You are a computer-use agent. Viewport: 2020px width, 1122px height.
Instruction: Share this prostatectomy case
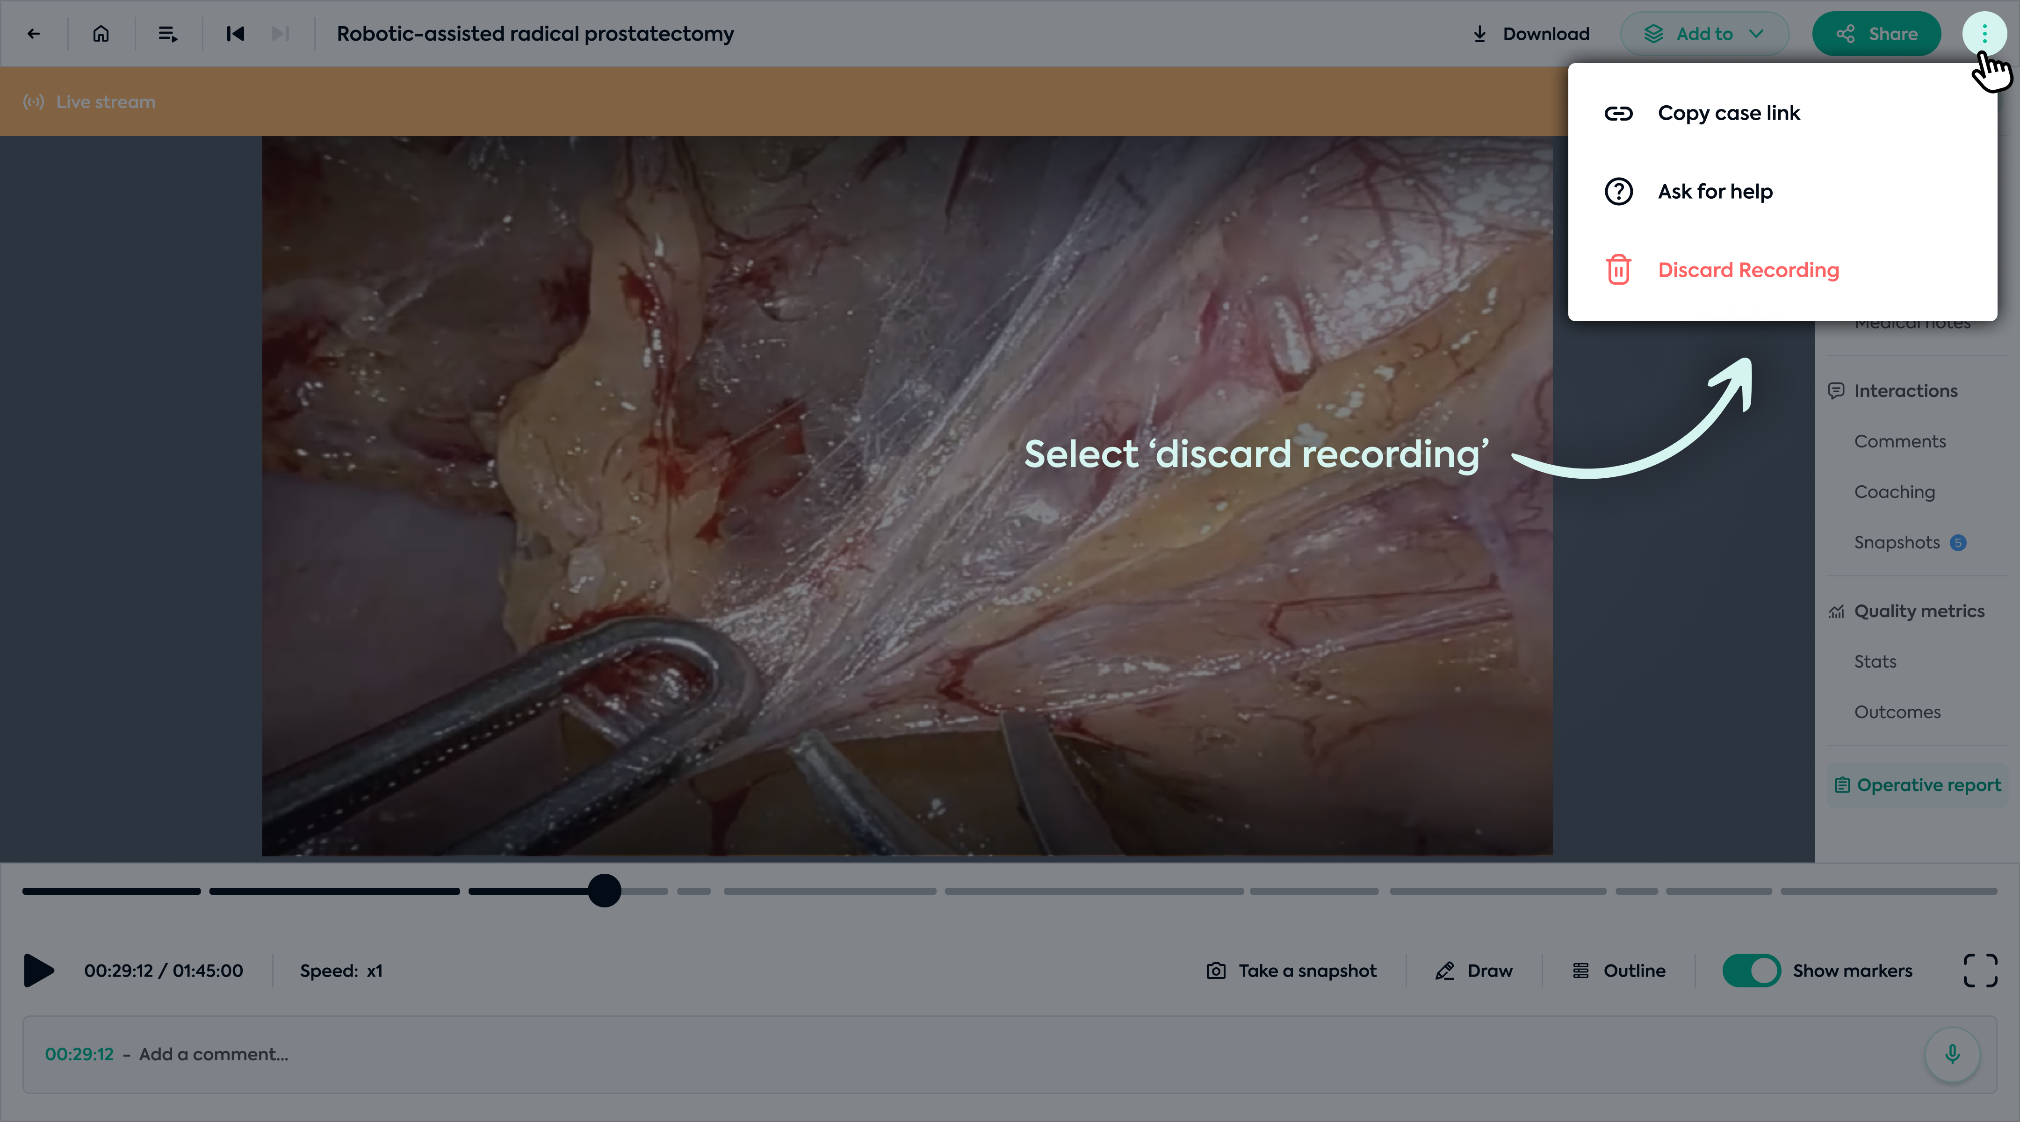tap(1876, 34)
